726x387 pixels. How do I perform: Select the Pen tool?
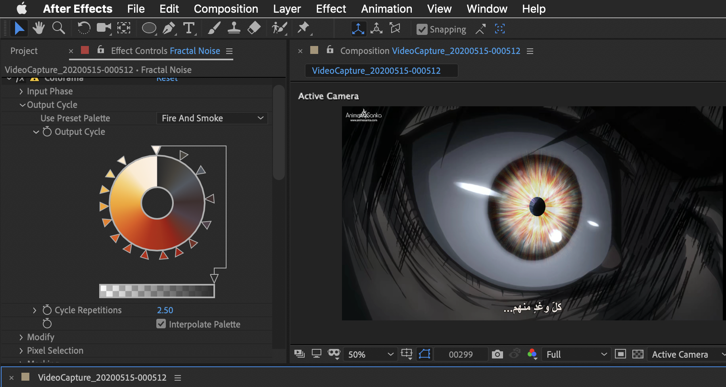tap(169, 28)
